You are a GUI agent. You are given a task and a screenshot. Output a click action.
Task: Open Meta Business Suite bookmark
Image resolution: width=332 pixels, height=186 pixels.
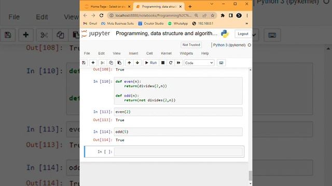(117, 23)
